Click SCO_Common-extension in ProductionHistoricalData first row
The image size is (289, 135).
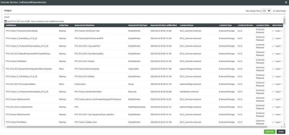click(190, 31)
